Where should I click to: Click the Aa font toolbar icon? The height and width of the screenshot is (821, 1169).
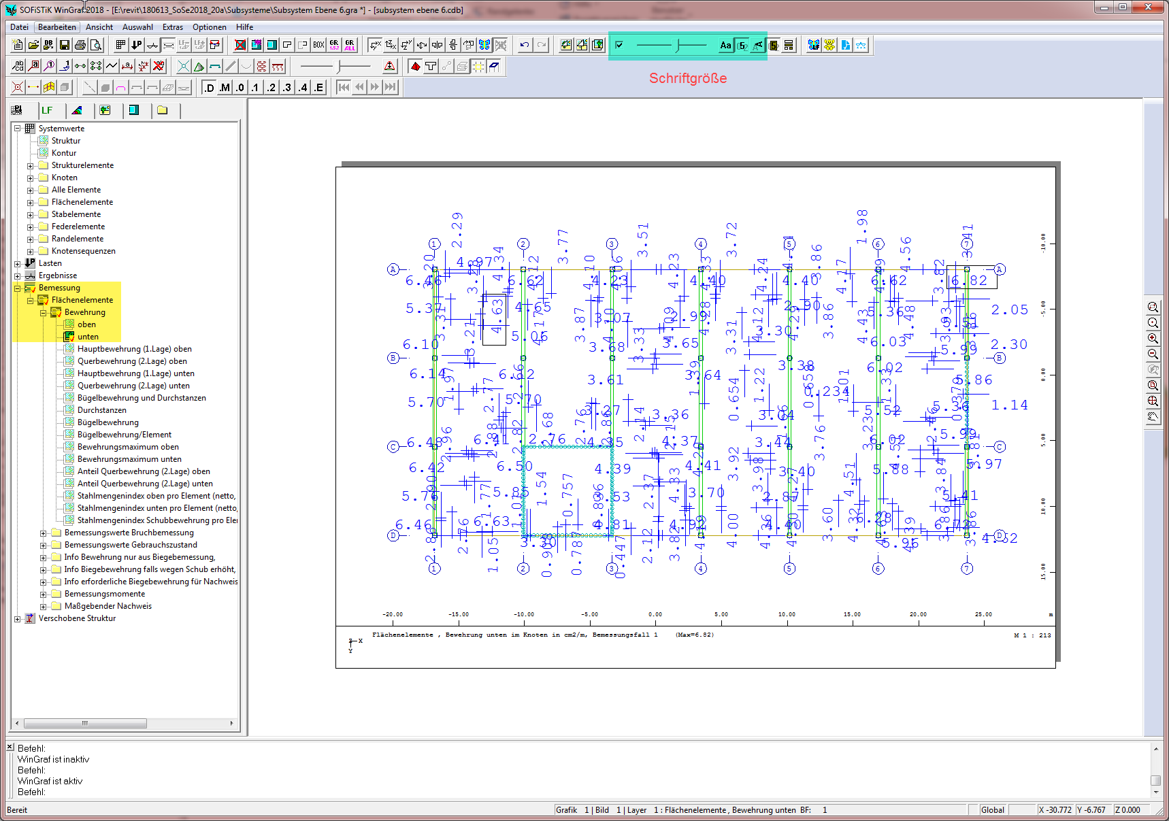[725, 46]
